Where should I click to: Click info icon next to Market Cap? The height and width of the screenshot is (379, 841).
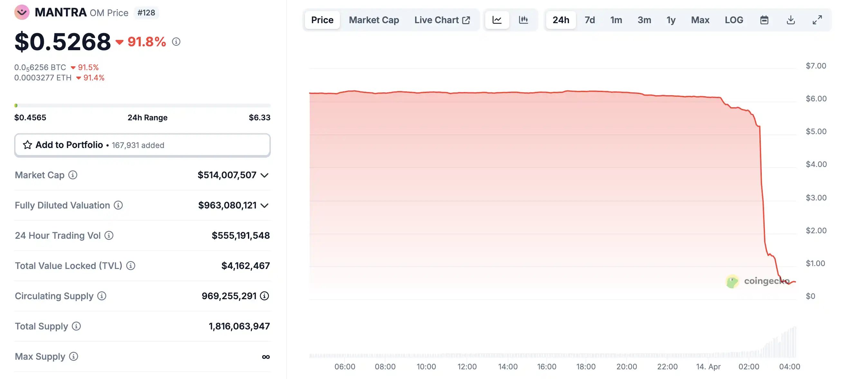(x=73, y=175)
